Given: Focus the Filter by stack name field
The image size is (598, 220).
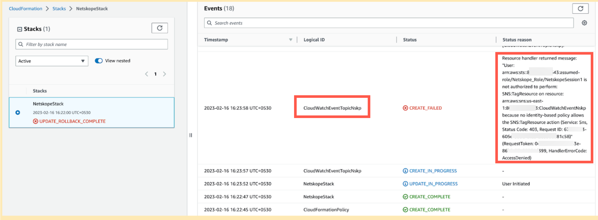Looking at the screenshot, I should (92, 44).
